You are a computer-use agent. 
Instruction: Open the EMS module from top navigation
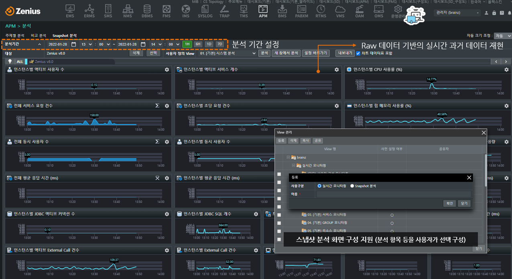coord(70,11)
